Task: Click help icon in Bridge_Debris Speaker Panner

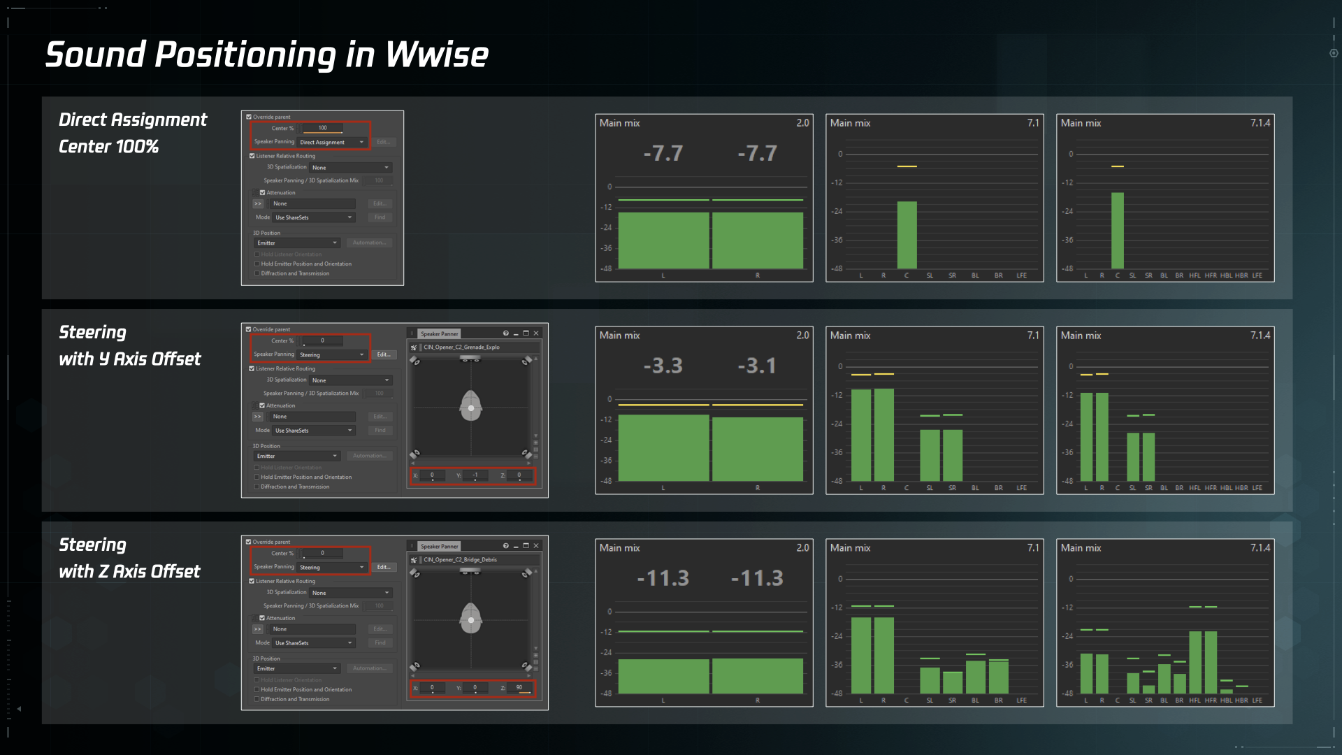Action: (505, 546)
